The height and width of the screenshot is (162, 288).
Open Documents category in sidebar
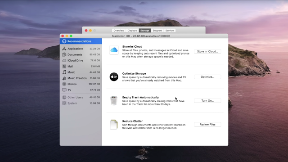[x=81, y=54]
